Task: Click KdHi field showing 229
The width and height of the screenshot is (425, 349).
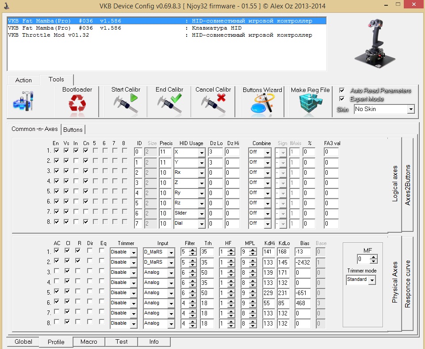Action: click(268, 293)
